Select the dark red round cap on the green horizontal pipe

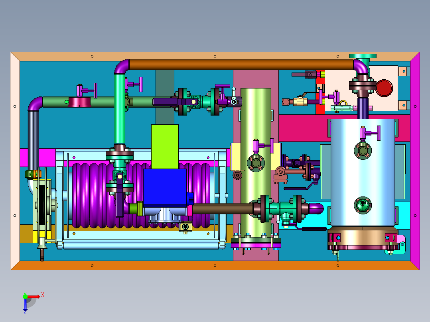click(79, 102)
